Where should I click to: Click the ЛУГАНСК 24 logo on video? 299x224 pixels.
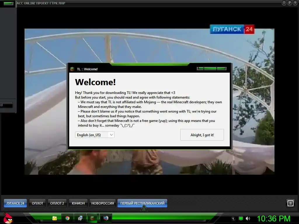(x=232, y=29)
